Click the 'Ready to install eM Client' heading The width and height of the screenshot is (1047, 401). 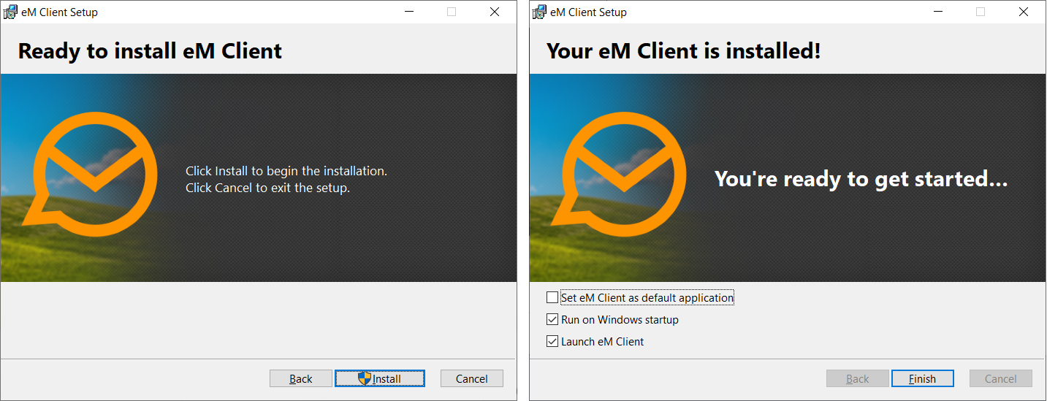pos(150,51)
